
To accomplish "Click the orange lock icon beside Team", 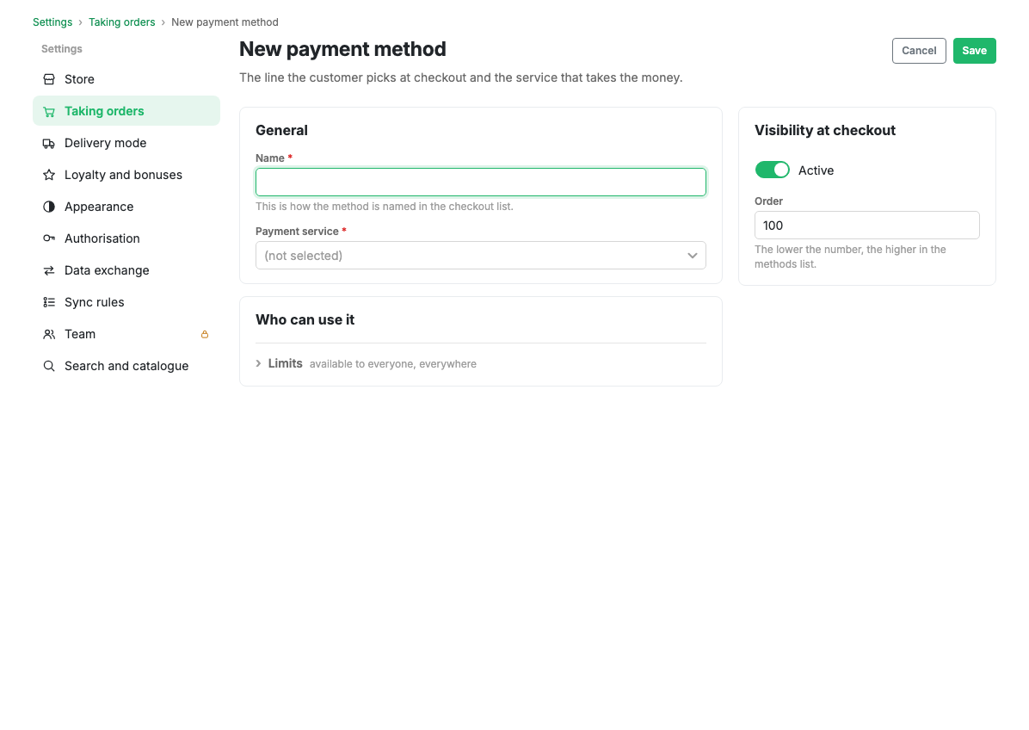I will click(x=205, y=335).
